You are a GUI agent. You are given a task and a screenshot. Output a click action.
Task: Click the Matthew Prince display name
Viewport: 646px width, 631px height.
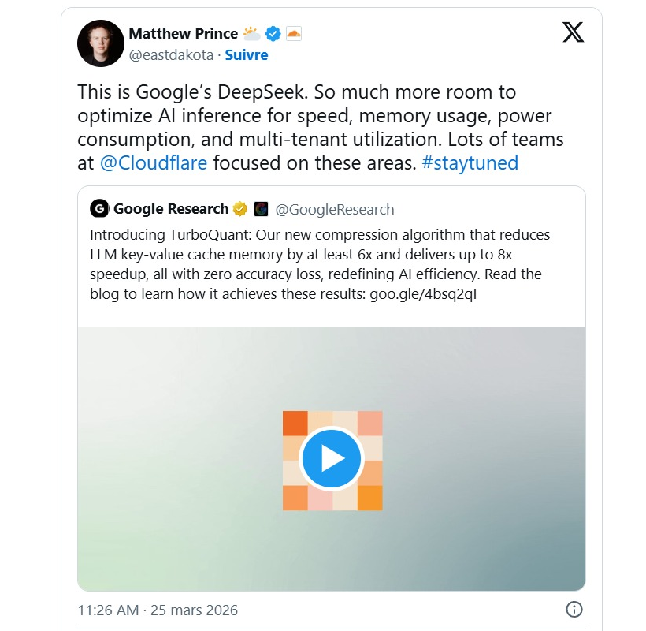[184, 33]
